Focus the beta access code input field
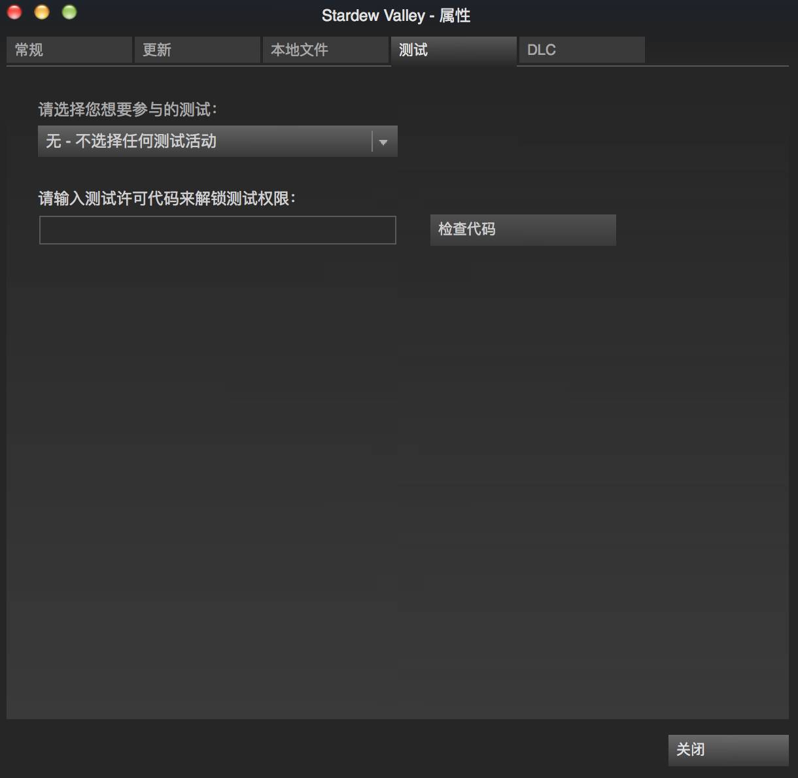 point(218,230)
